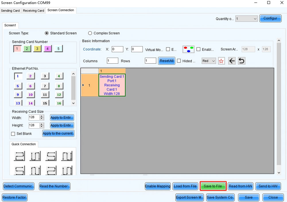
Task: Select Ethernet port number 12
Action: point(59,95)
